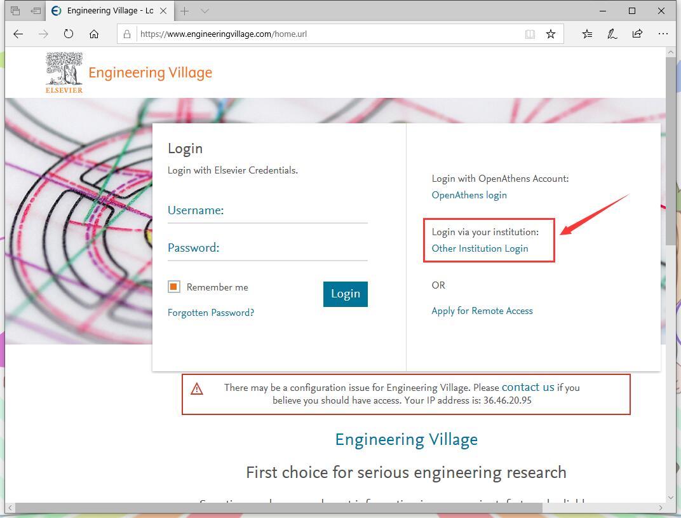Share this page
The height and width of the screenshot is (518, 681).
pos(637,34)
